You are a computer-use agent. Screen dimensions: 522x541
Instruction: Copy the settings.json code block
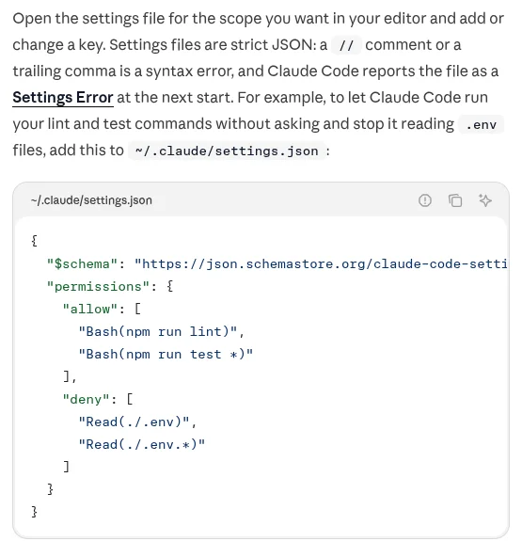[455, 200]
